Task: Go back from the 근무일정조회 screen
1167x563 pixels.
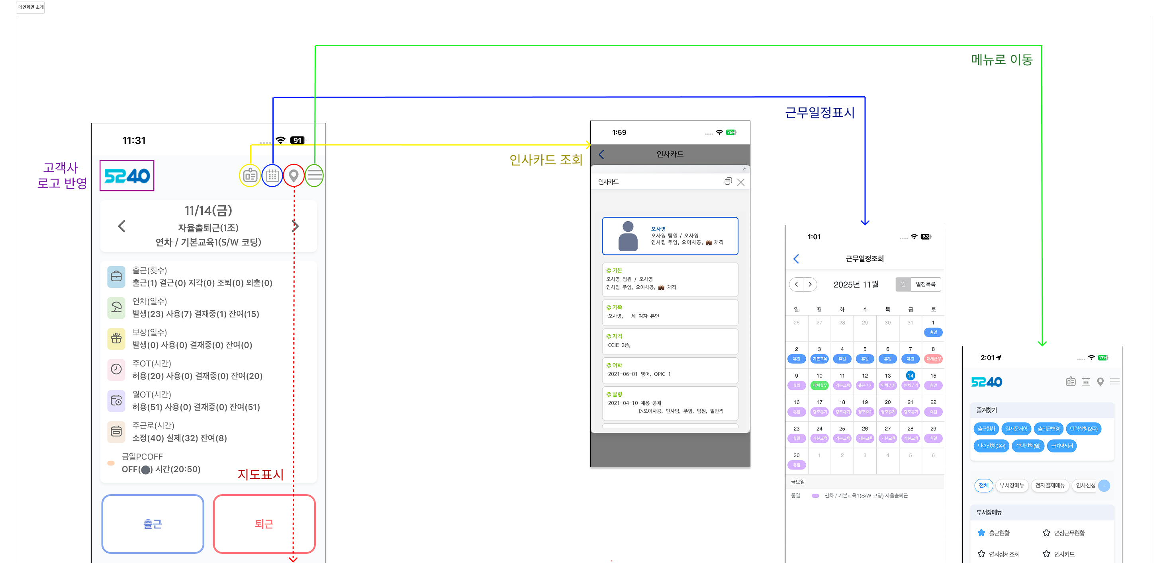Action: point(797,259)
